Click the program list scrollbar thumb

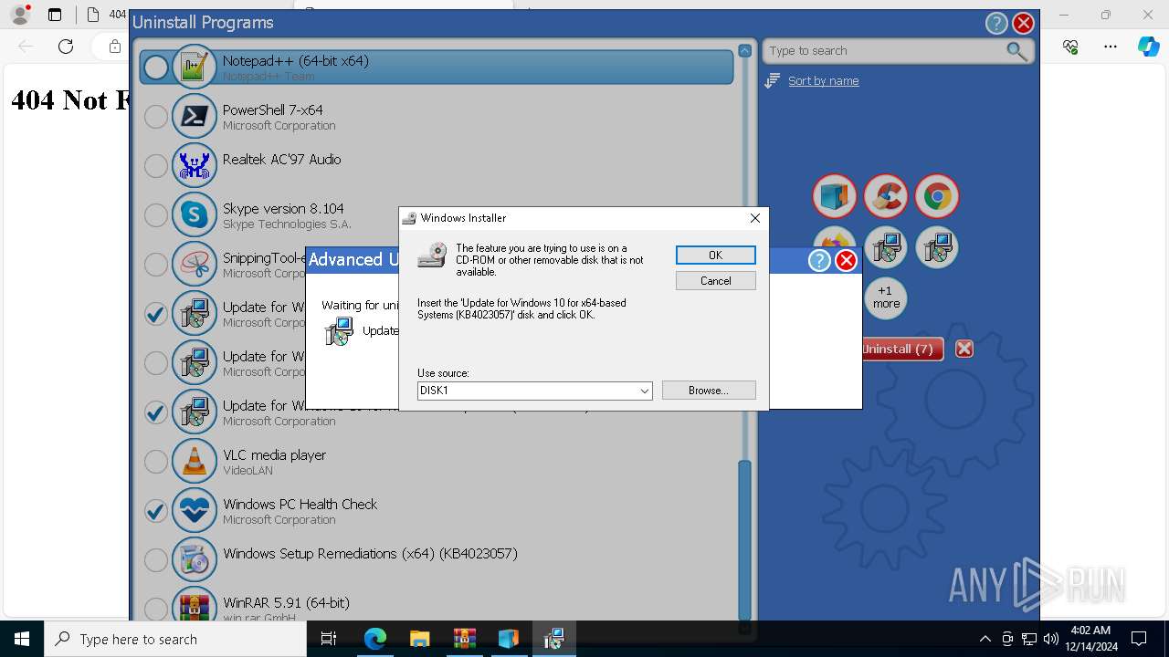tap(744, 539)
